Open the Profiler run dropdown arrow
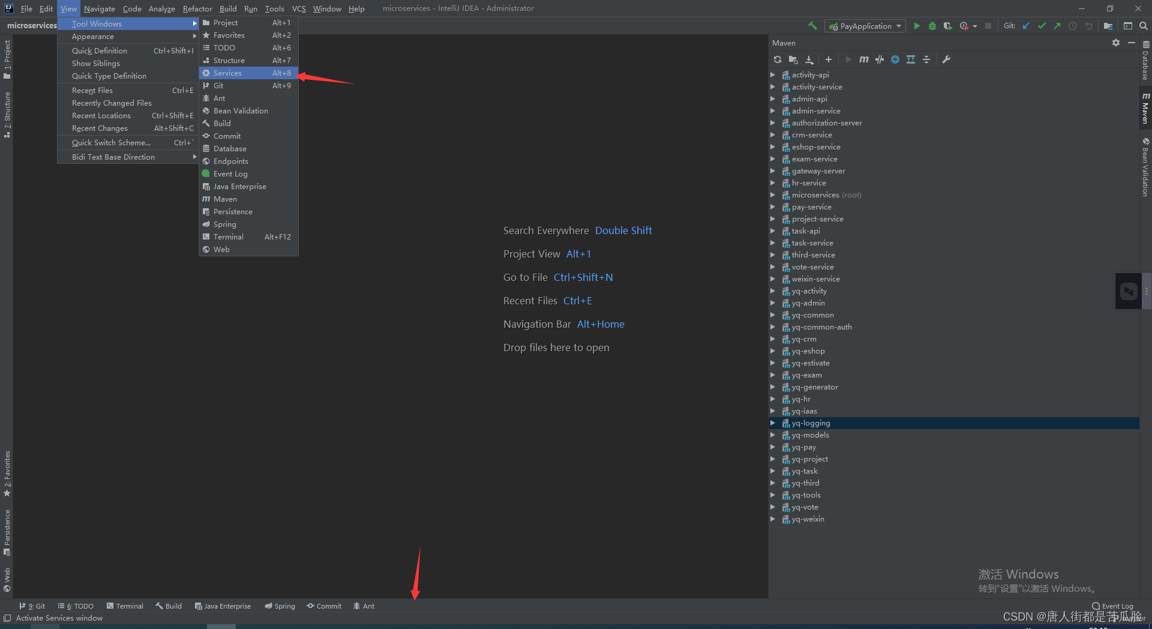This screenshot has height=629, width=1152. (975, 26)
